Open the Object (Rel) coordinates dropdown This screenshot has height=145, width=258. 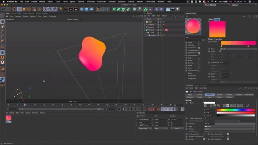(x=145, y=128)
